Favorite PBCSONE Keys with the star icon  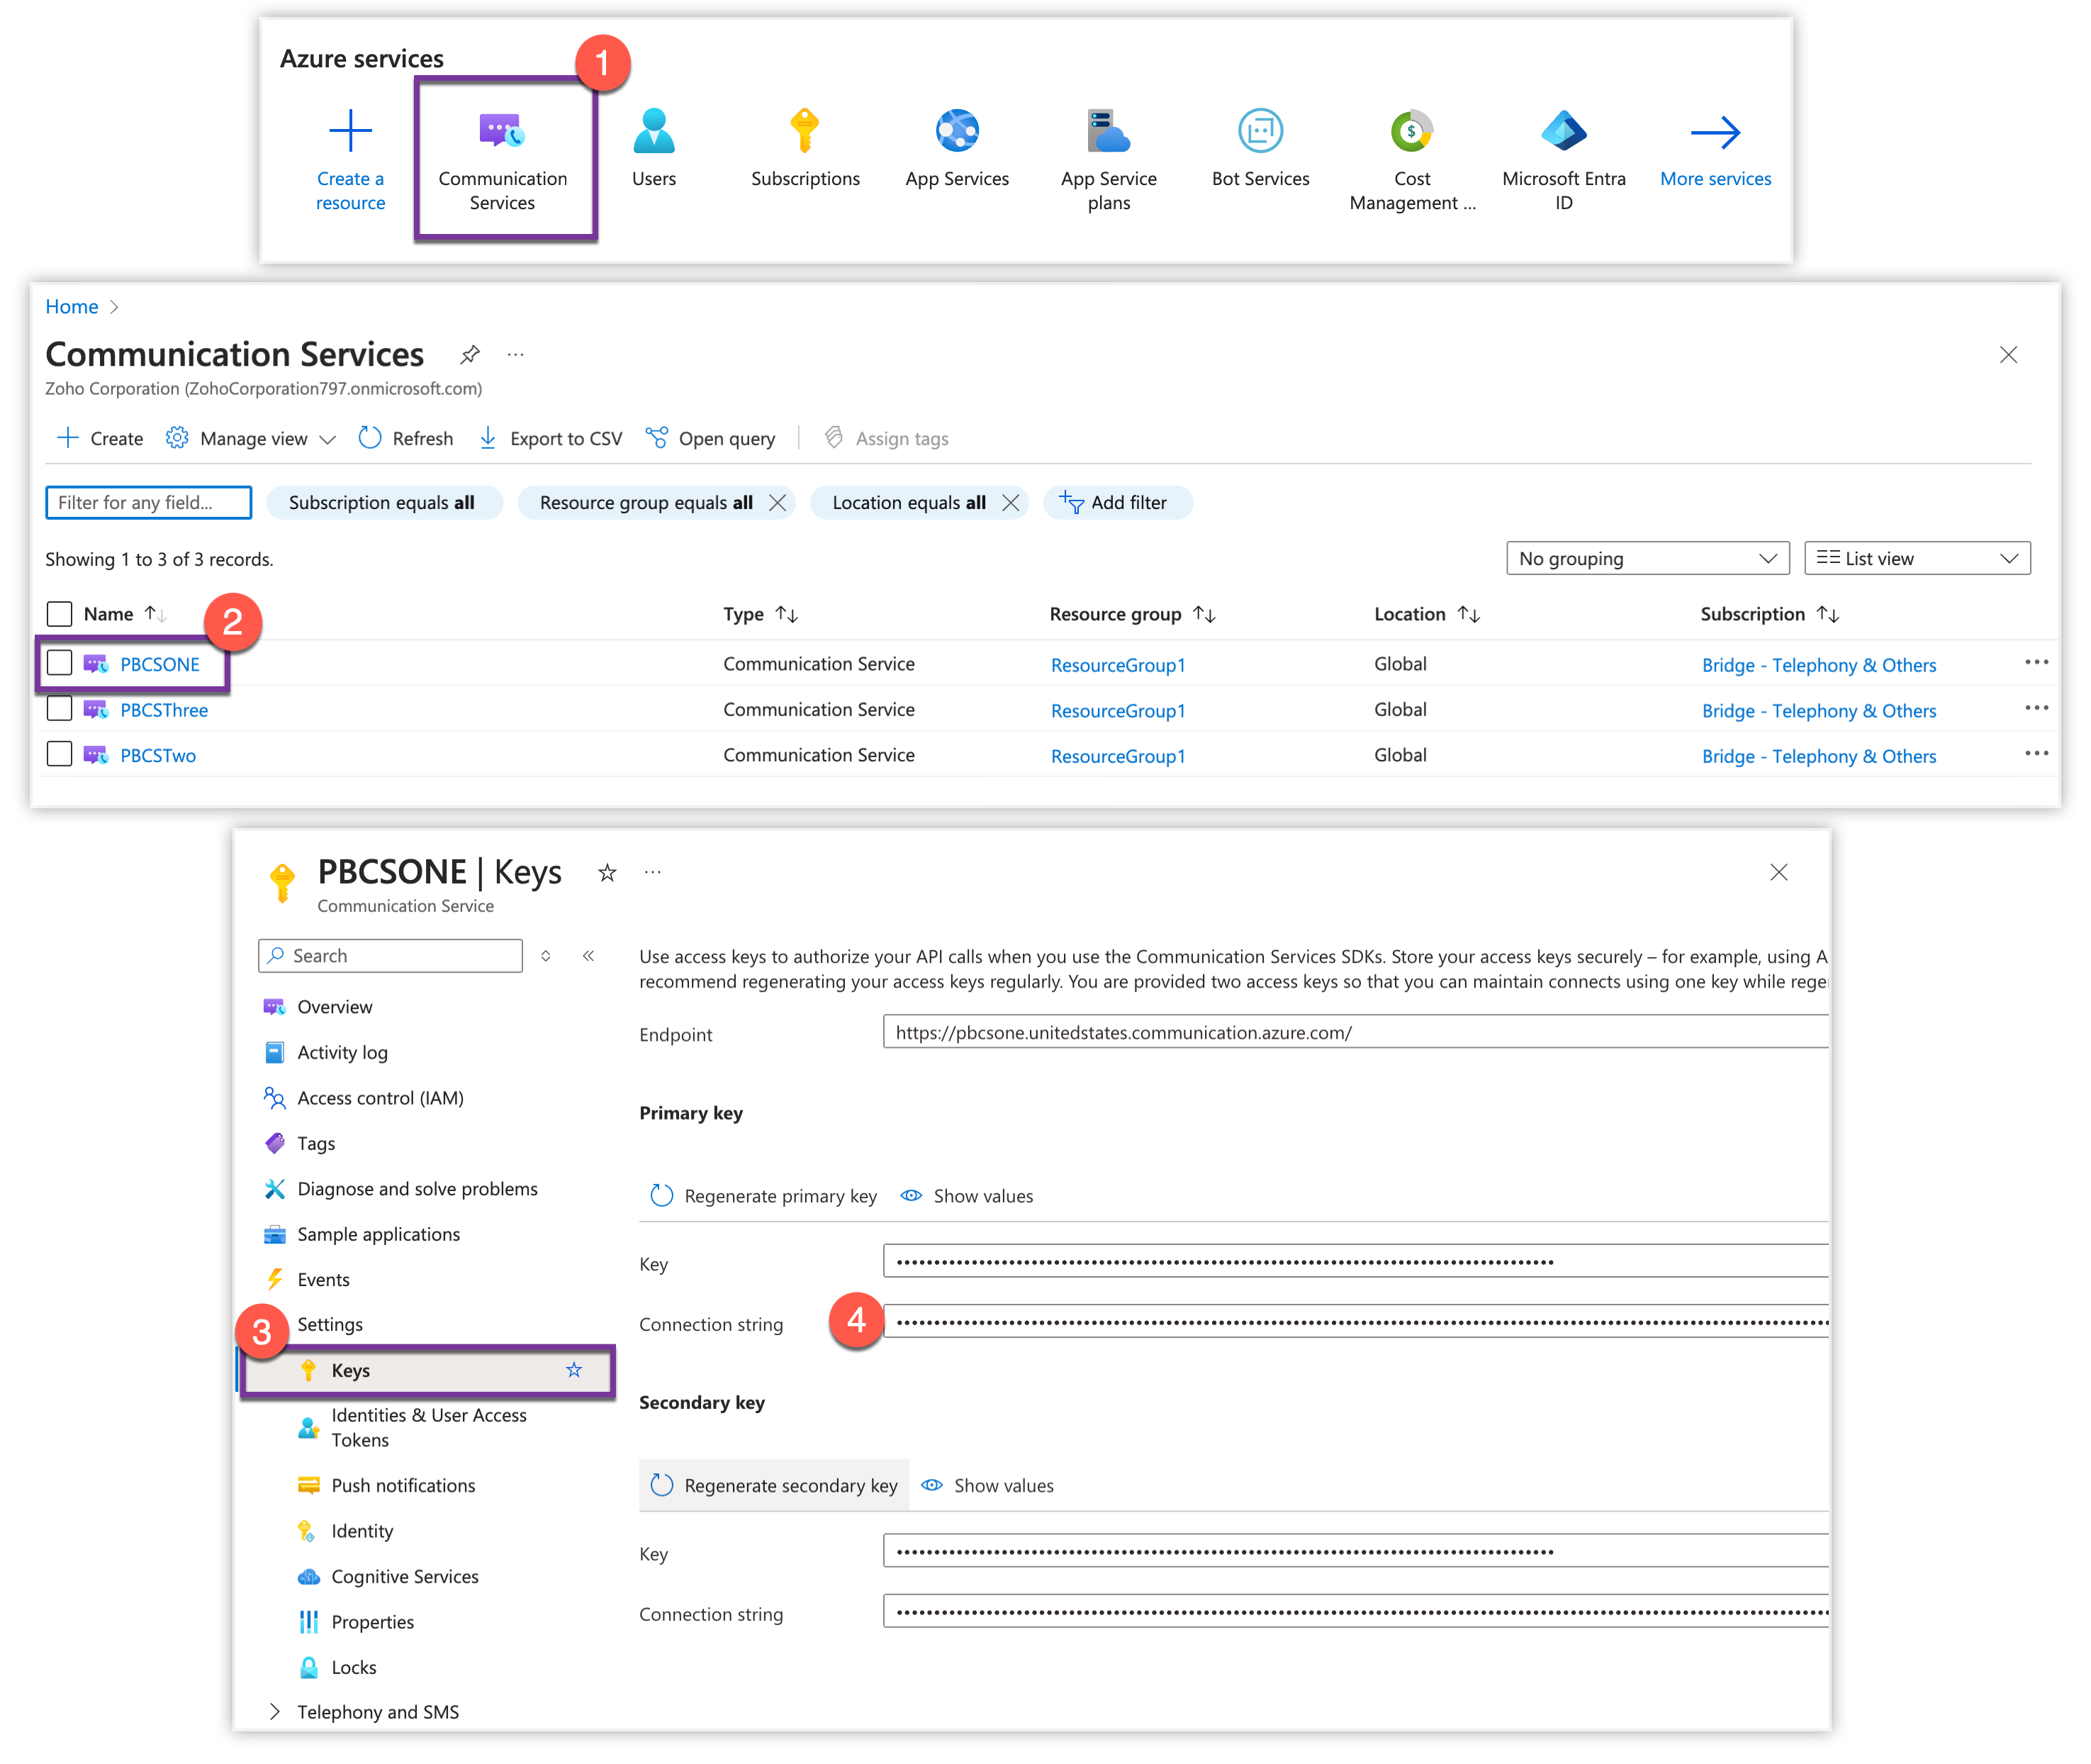607,873
